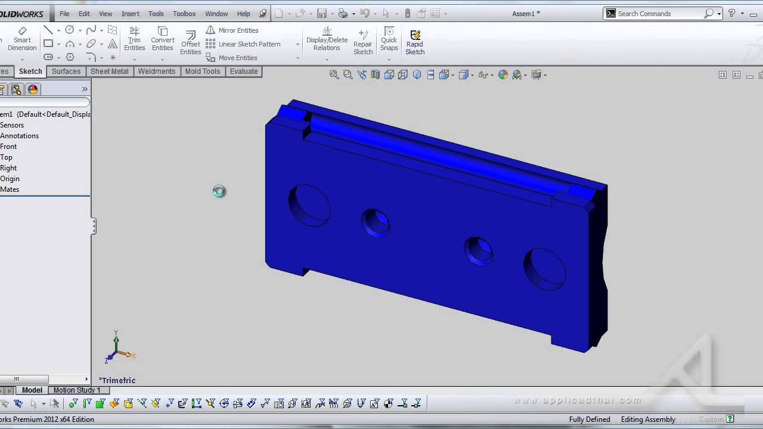
Task: Open the Linear Sketch Pattern dropdown arrow
Action: click(297, 44)
